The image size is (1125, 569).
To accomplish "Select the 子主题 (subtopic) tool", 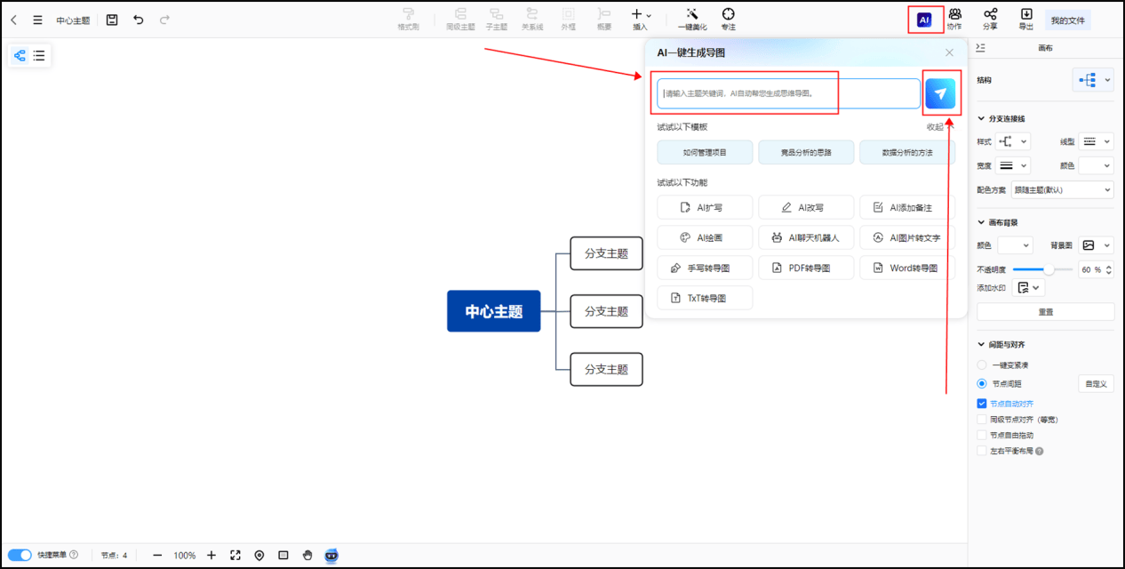I will [x=497, y=18].
